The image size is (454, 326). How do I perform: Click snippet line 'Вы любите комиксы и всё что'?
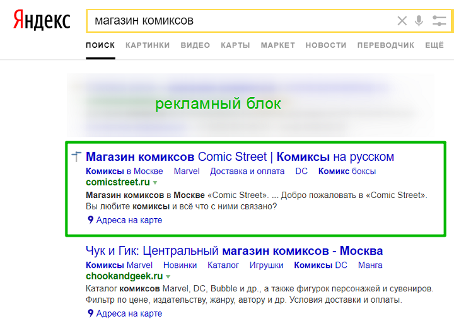pos(181,206)
